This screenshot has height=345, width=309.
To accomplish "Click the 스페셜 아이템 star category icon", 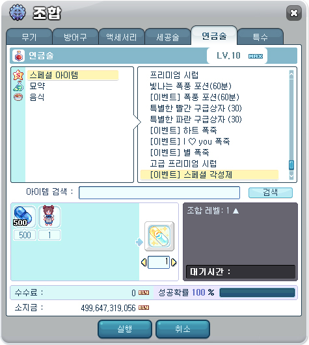I will click(18, 75).
